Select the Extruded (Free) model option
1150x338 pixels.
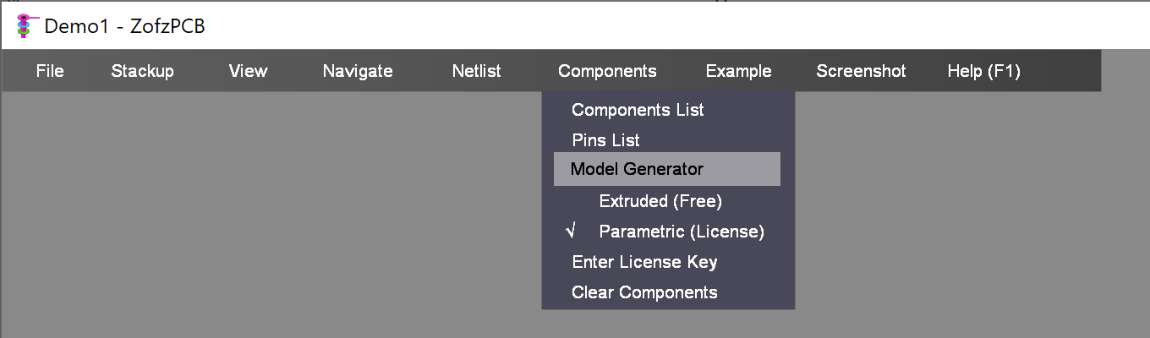point(660,201)
